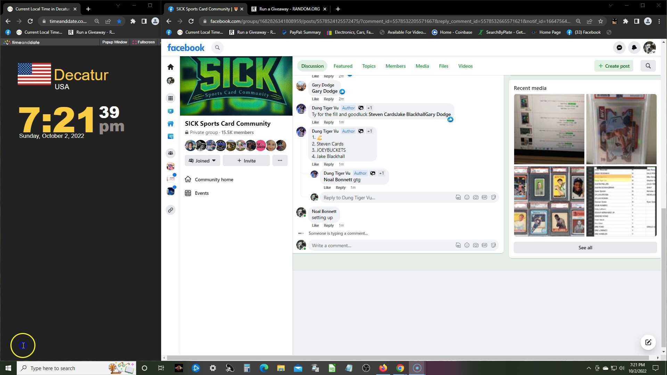The height and width of the screenshot is (375, 667).
Task: Open the Run a Giveaway RANDOM.ORG tab
Action: [x=289, y=9]
